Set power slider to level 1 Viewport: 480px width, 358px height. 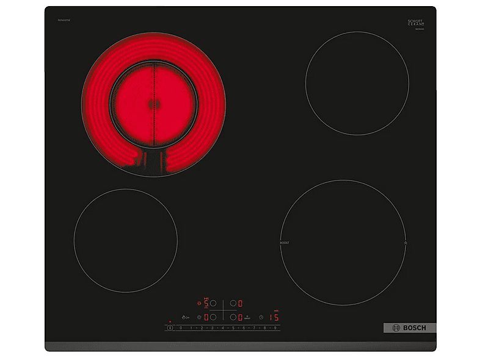coord(191,328)
